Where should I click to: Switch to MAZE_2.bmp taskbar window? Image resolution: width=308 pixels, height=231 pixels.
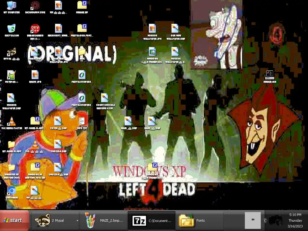tap(103, 220)
